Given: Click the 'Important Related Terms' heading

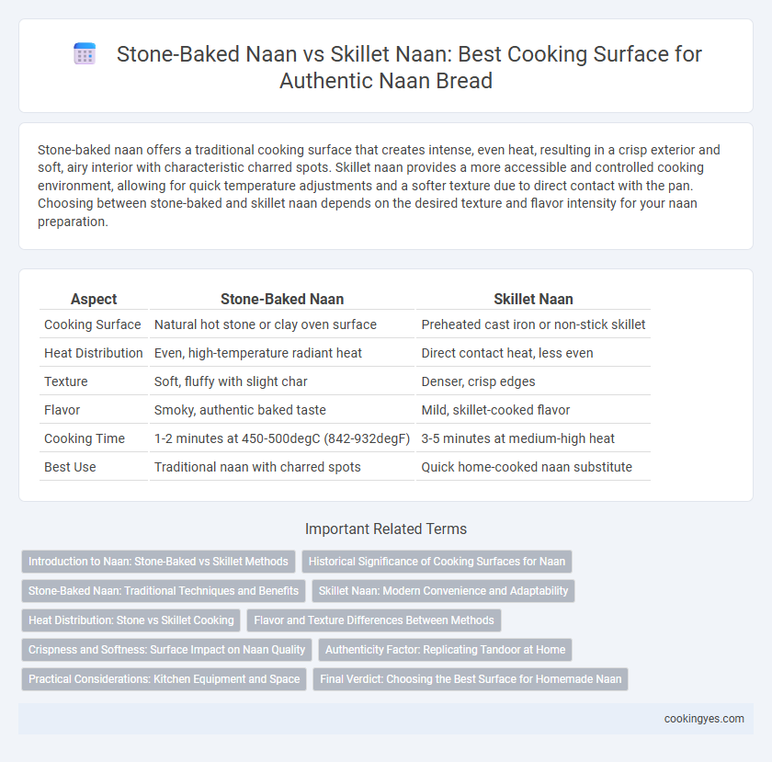Looking at the screenshot, I should coord(386,529).
